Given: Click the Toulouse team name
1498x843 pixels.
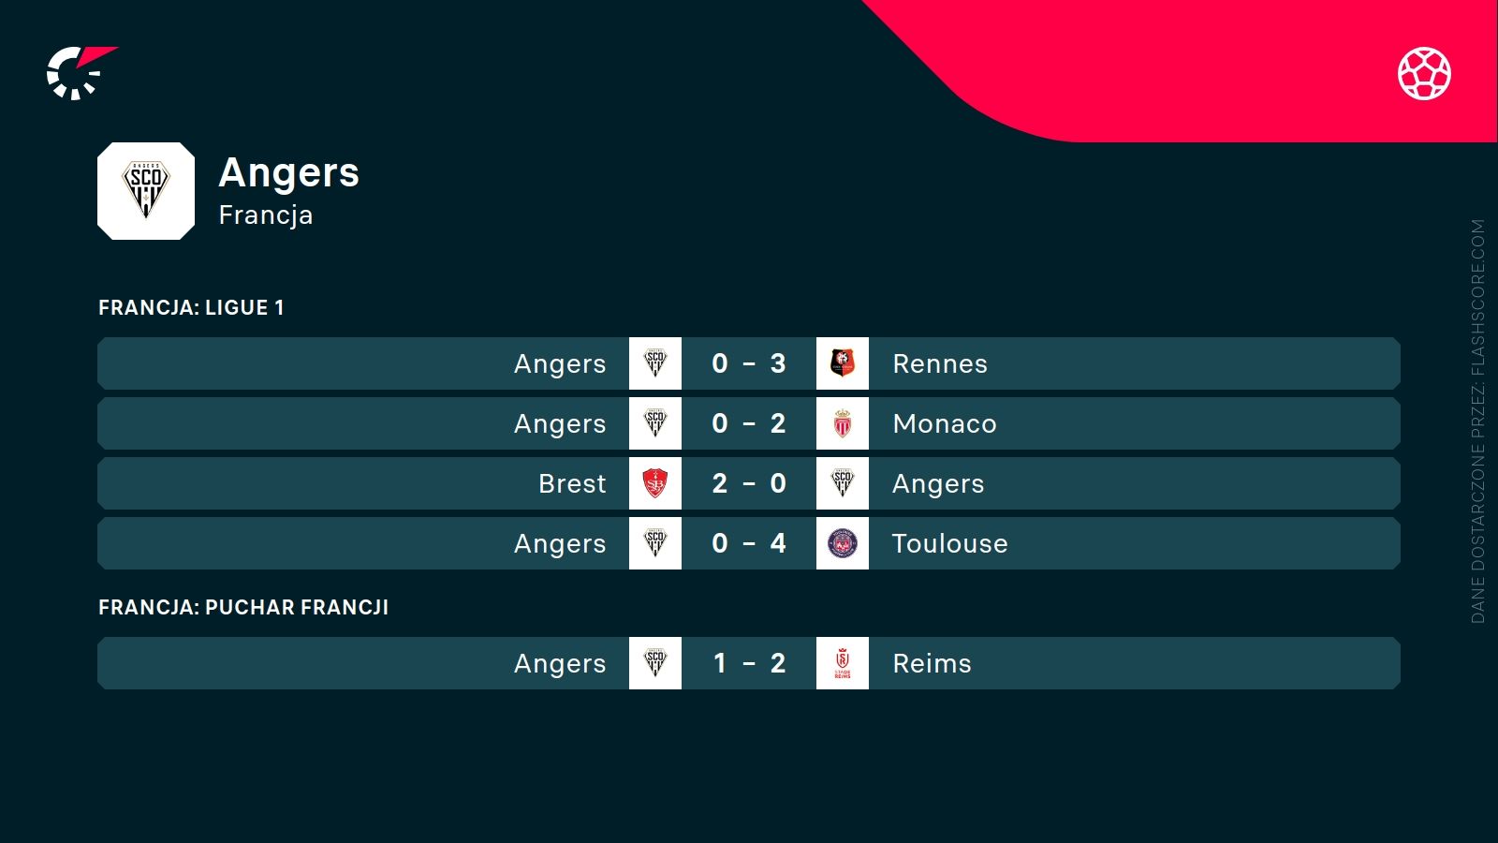Looking at the screenshot, I should 949,543.
